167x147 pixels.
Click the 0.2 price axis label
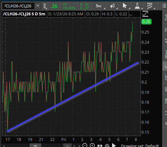[x=144, y=82]
